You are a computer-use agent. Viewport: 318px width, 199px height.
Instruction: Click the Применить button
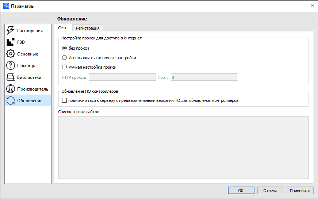(x=300, y=191)
